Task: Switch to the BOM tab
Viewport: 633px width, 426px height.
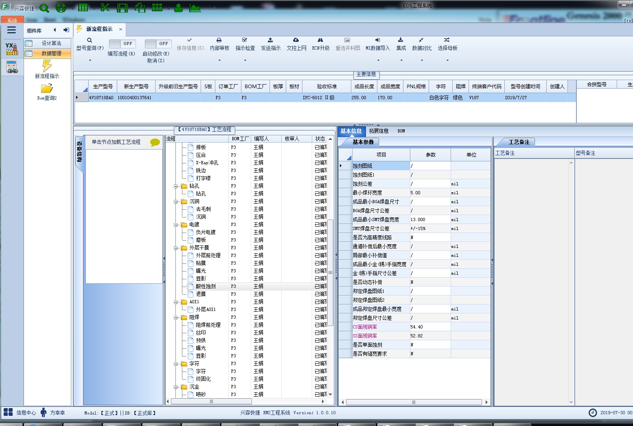Action: coord(401,131)
